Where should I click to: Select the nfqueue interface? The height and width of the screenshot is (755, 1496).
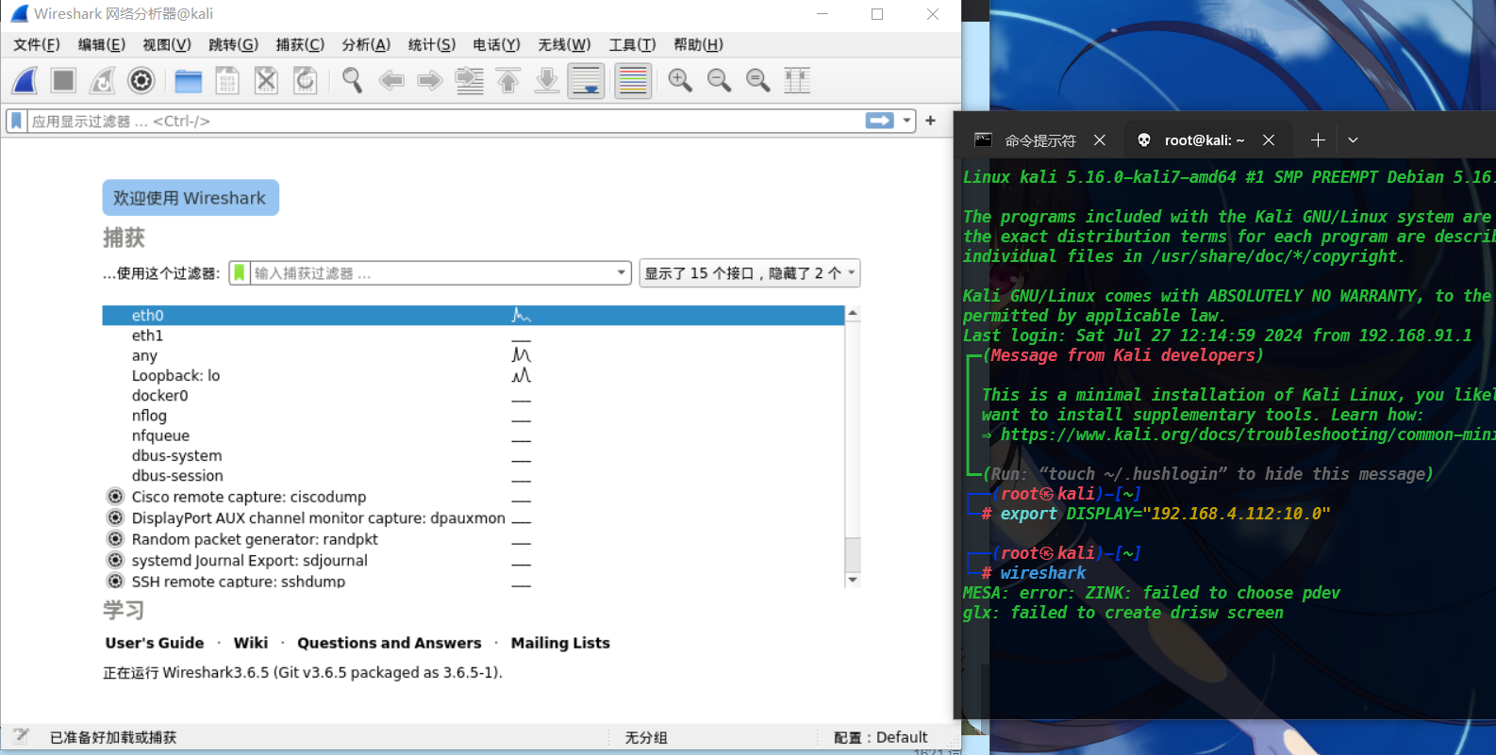(x=474, y=435)
